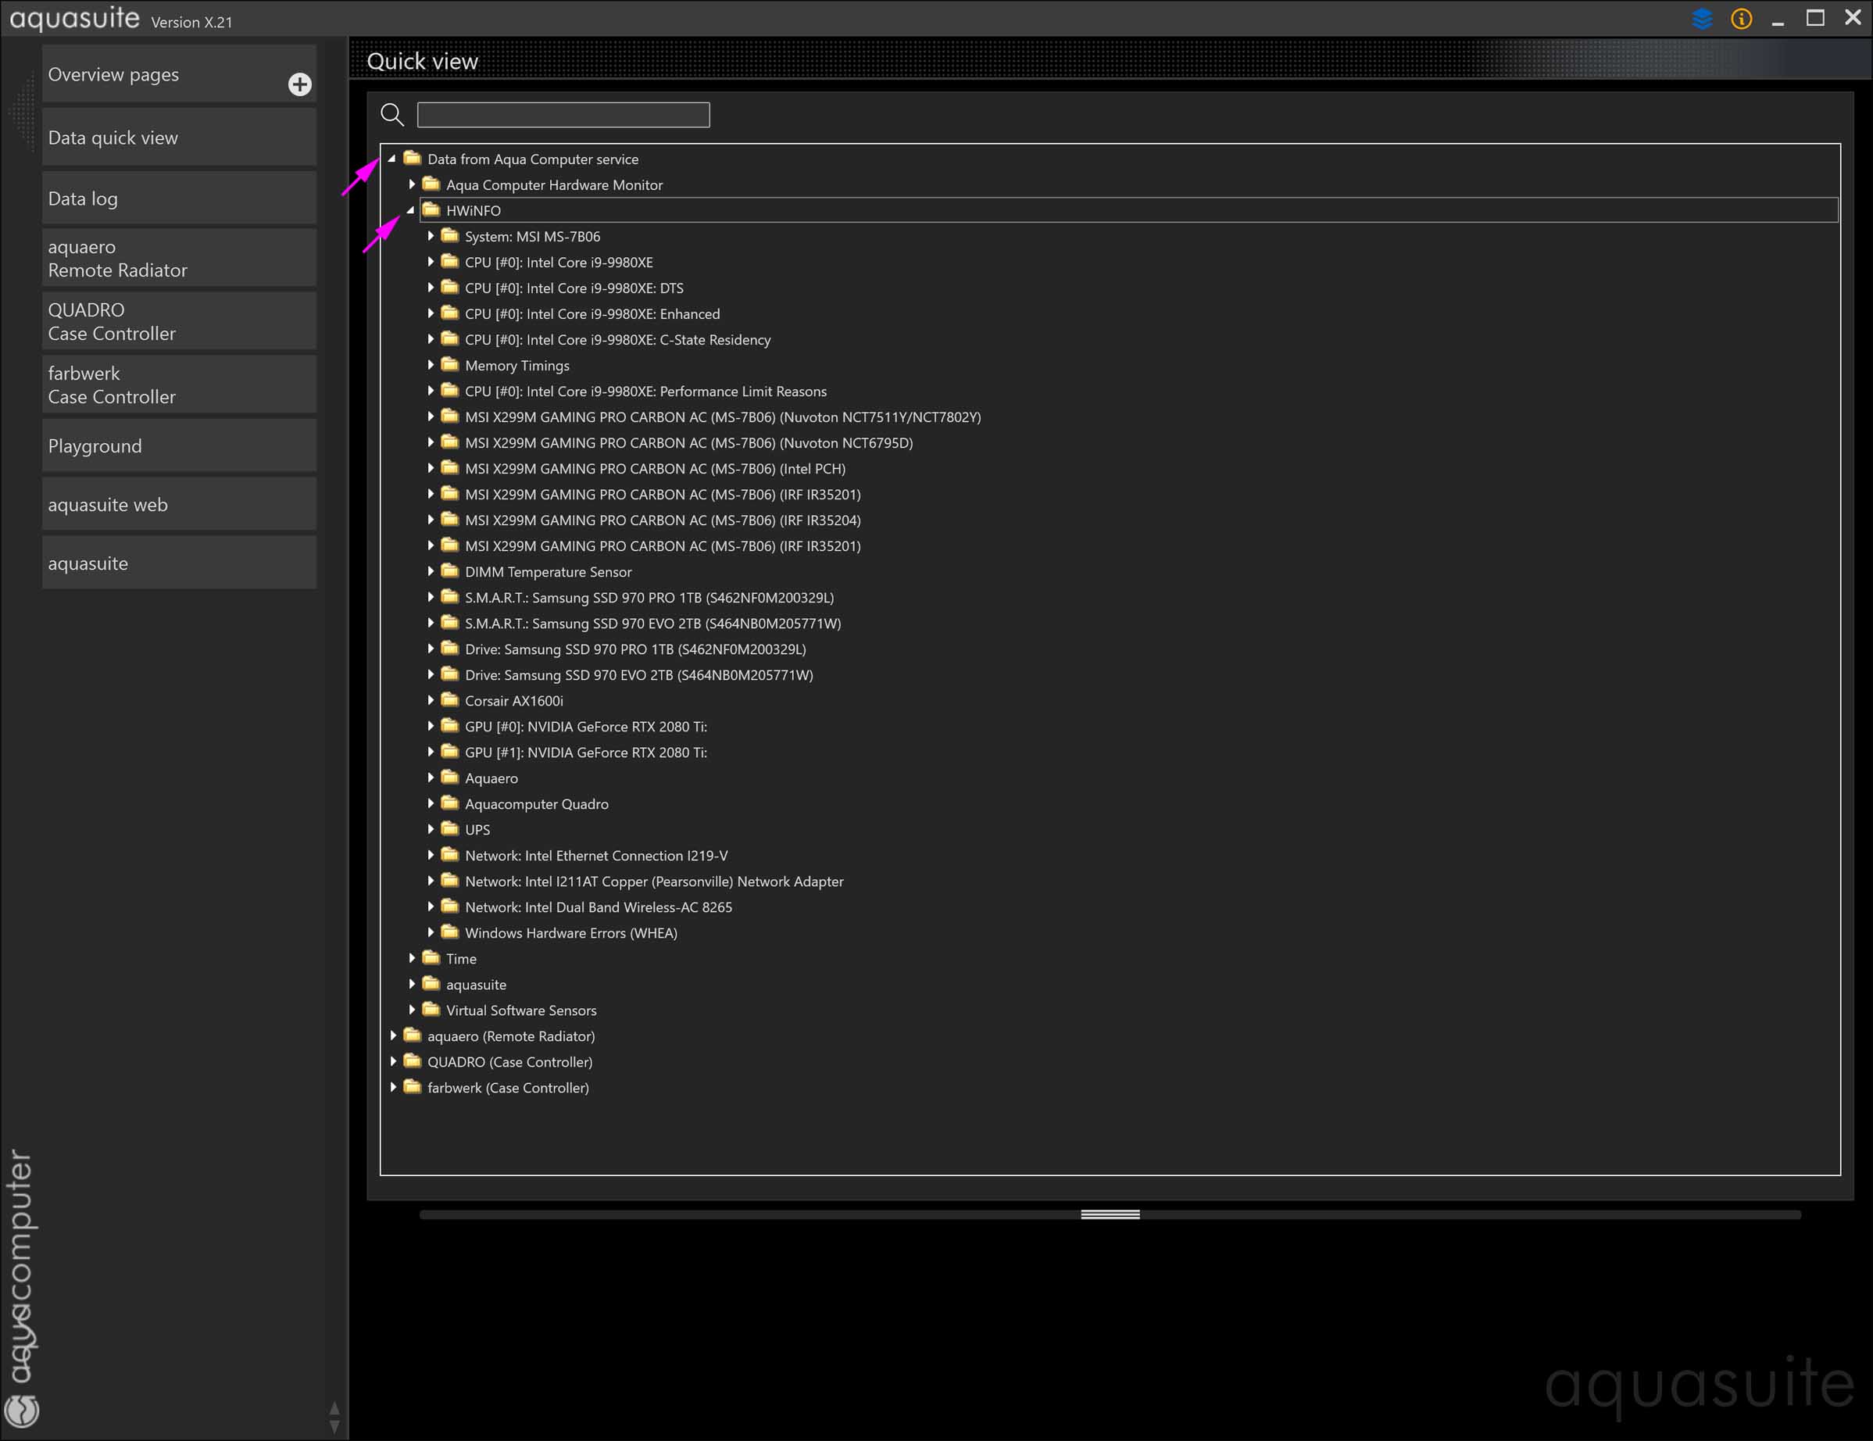Expand the farbwerk (Case Controller) node
Viewport: 1873px width, 1441px height.
393,1087
